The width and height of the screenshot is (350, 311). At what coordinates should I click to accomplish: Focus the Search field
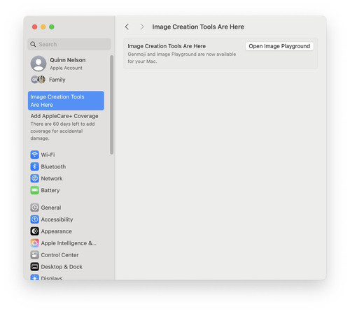click(69, 44)
